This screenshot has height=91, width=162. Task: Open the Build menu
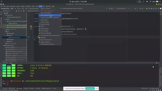(x=33, y=6)
